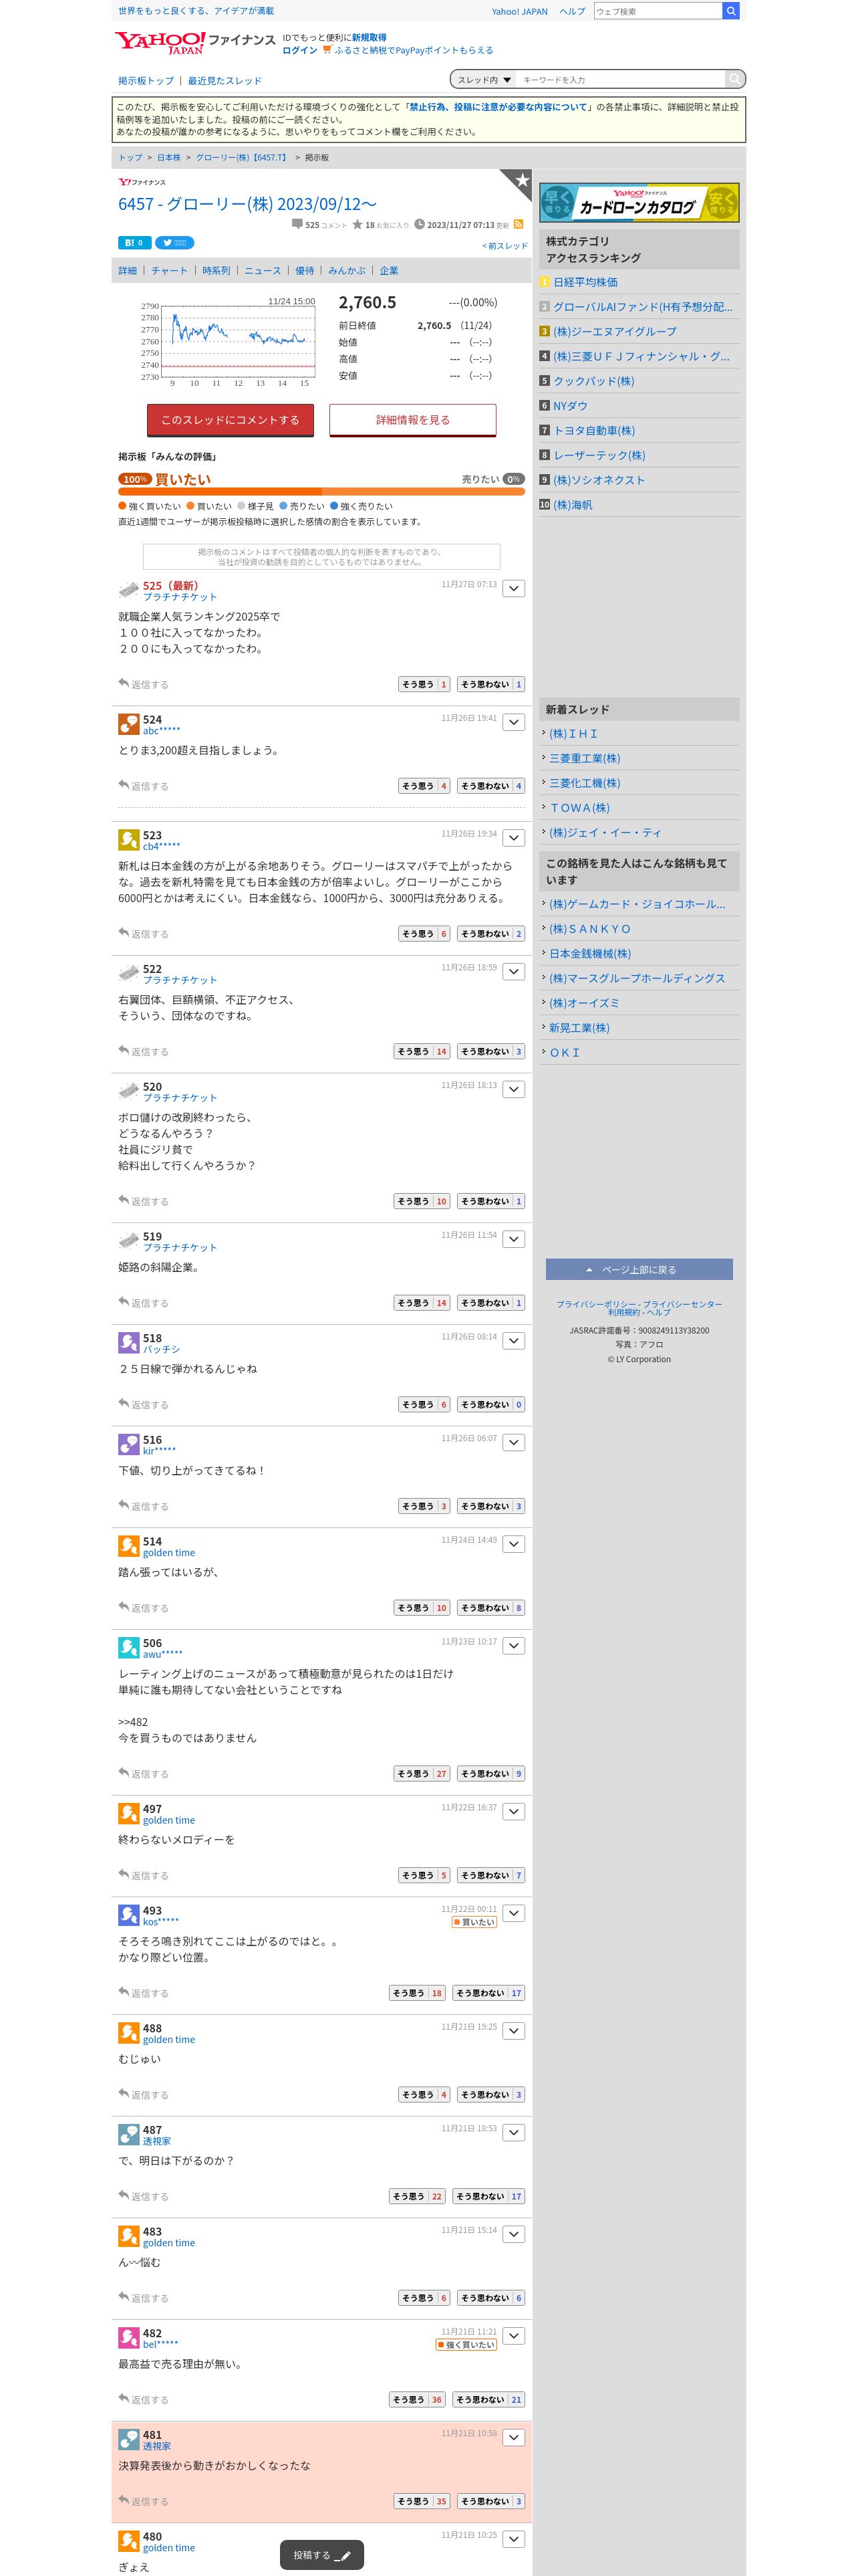Expand options menu for comment 520
This screenshot has width=858, height=2576.
point(513,1089)
